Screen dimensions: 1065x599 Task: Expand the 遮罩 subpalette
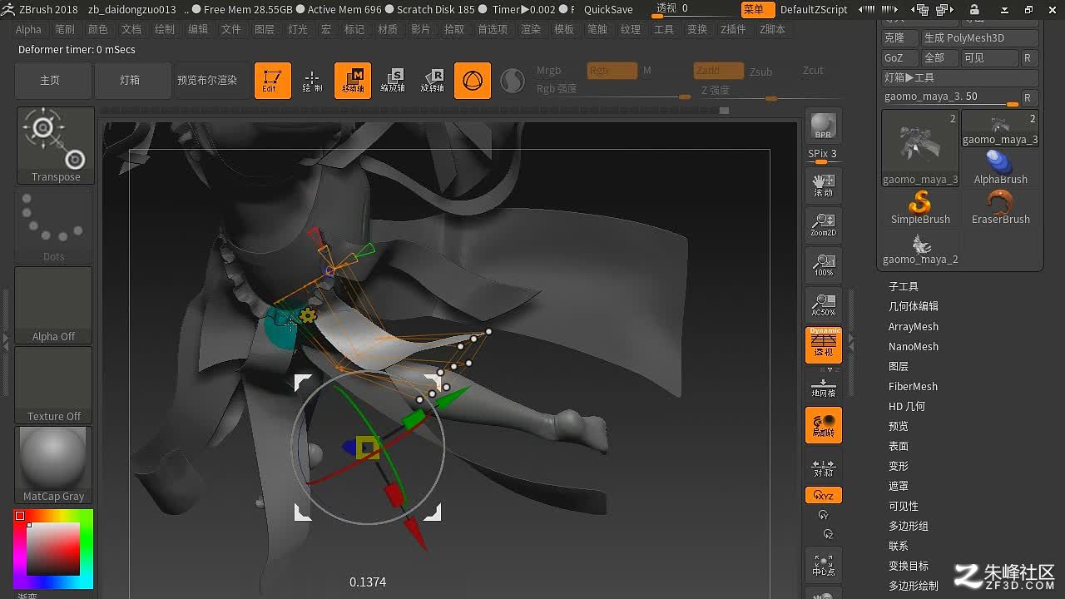click(899, 486)
